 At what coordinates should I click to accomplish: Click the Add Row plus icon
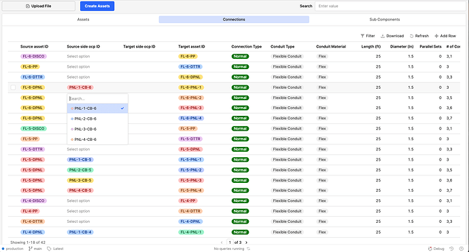coord(436,36)
